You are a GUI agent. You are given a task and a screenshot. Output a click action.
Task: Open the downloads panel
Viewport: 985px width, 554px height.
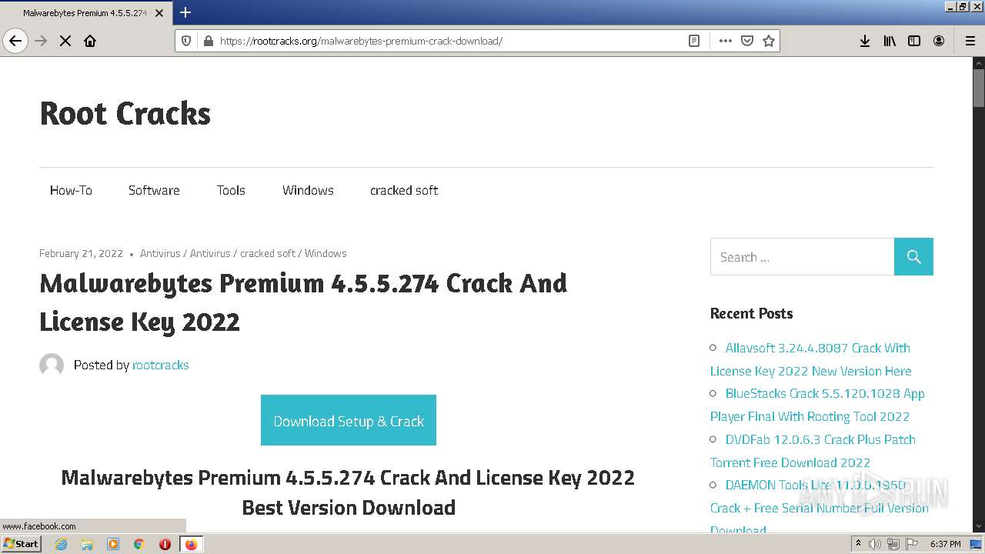[x=865, y=41]
